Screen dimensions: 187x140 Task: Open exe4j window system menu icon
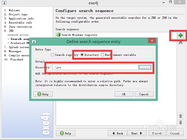coord(4,3)
